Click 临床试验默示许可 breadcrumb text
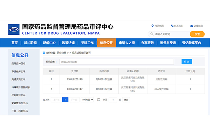 point(81,53)
